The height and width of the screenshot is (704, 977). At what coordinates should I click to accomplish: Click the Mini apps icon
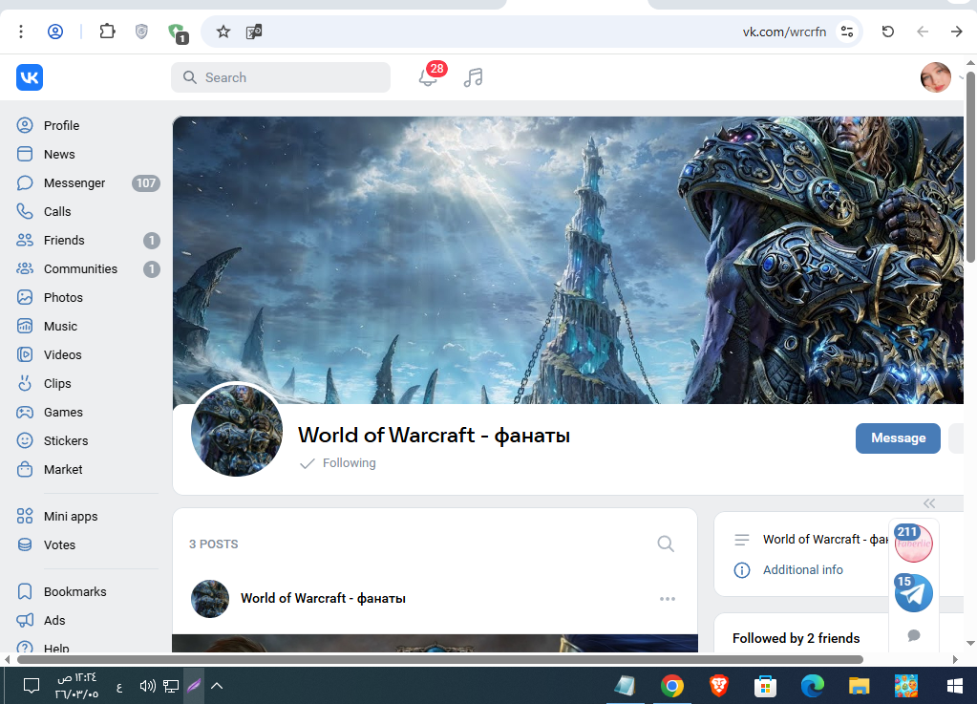coord(24,516)
